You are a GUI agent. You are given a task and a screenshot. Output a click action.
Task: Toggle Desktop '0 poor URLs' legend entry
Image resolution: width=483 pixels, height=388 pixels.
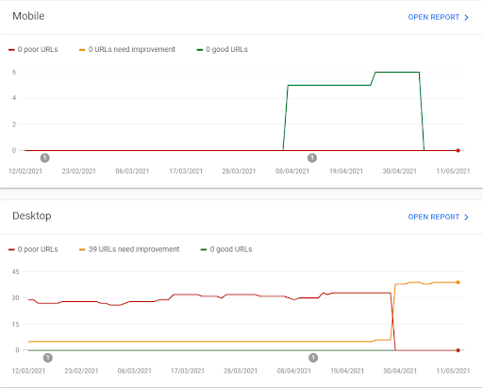[33, 249]
